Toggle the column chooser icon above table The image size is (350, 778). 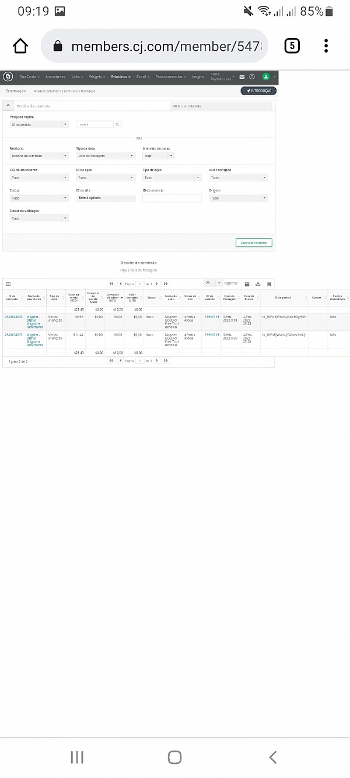click(x=8, y=284)
